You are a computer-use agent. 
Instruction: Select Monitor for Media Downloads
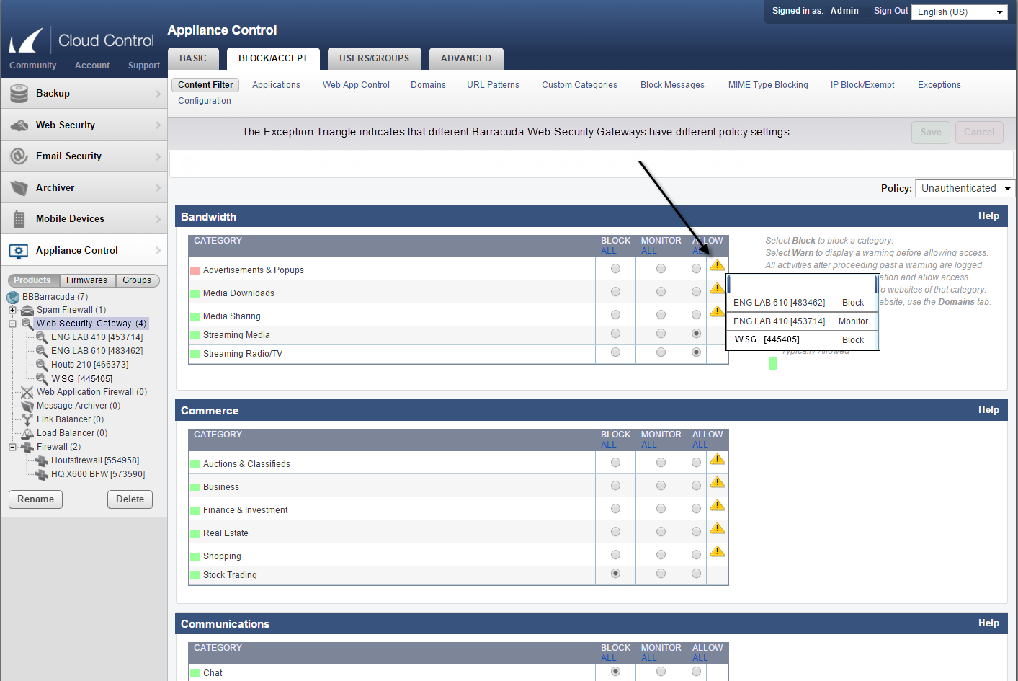(x=661, y=292)
